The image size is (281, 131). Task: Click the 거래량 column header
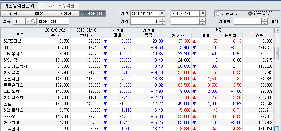258,36
